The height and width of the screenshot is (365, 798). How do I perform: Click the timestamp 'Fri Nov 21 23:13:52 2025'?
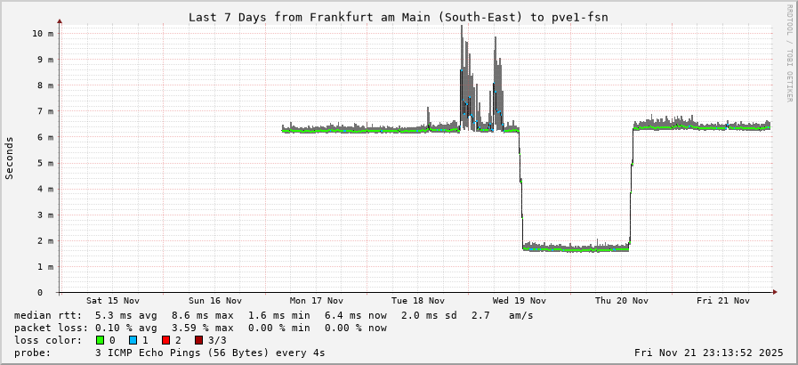(708, 353)
